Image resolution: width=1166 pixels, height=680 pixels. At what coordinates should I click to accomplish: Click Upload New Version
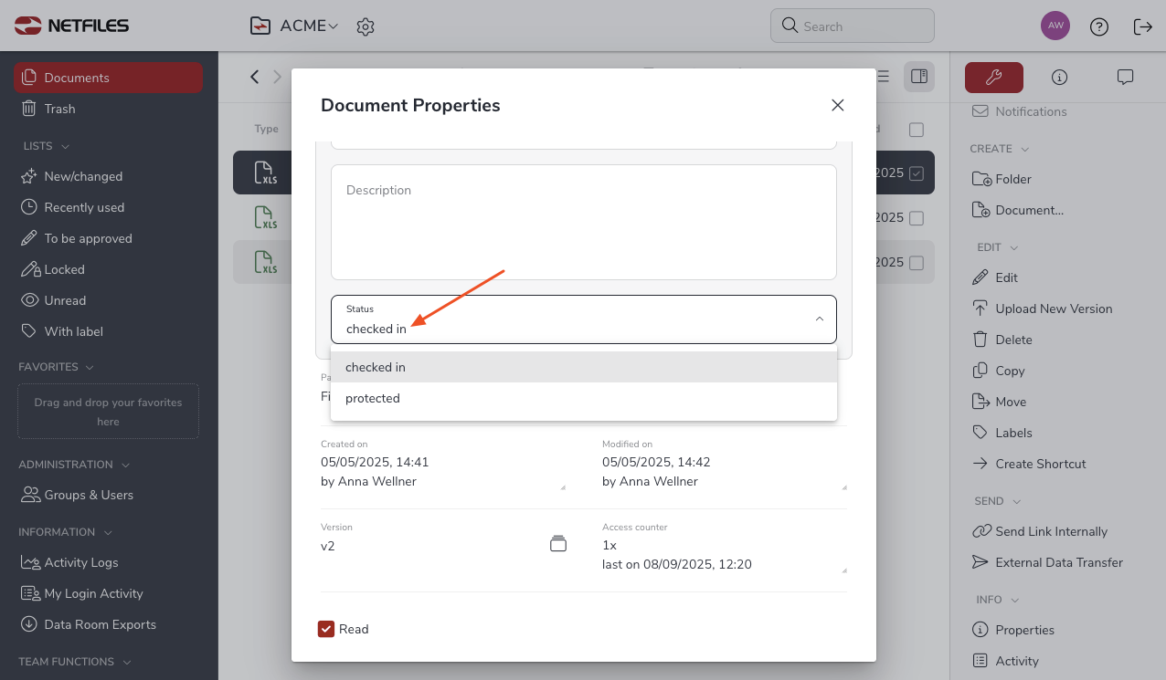click(x=1053, y=309)
